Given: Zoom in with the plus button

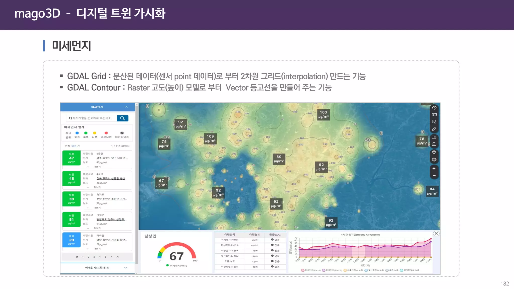Looking at the screenshot, I should point(434,168).
